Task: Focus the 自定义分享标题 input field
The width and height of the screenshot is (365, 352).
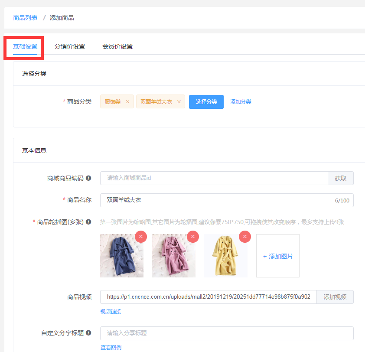Action: click(227, 333)
